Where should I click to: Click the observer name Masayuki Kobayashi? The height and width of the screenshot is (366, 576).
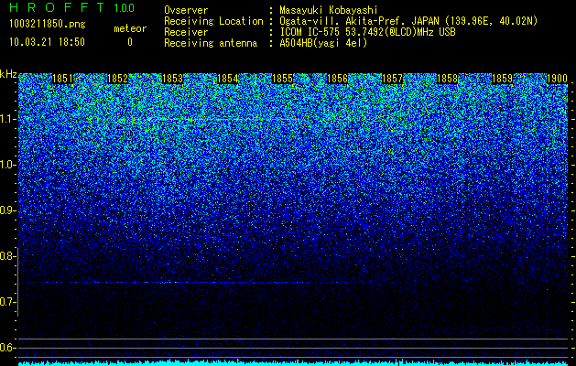point(329,10)
